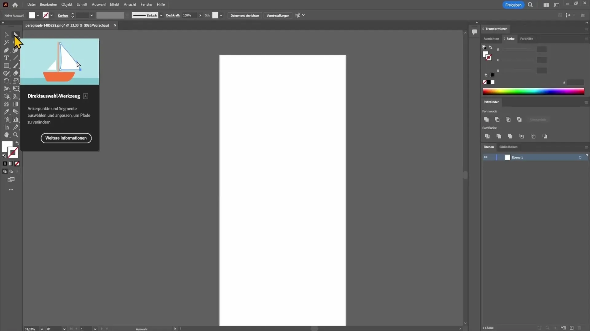Click the Divide pathfinder icon
Viewport: 590px width, 331px height.
(487, 136)
